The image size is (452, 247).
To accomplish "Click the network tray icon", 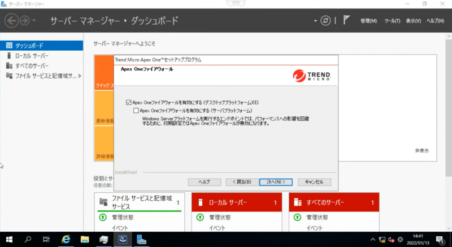I will tap(383, 240).
